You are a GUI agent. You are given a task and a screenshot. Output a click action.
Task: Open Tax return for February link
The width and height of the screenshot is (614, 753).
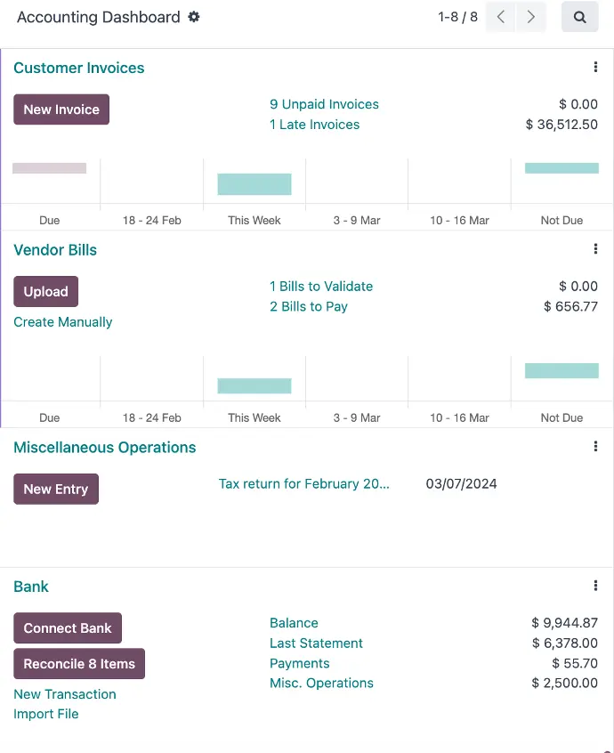[x=303, y=483]
